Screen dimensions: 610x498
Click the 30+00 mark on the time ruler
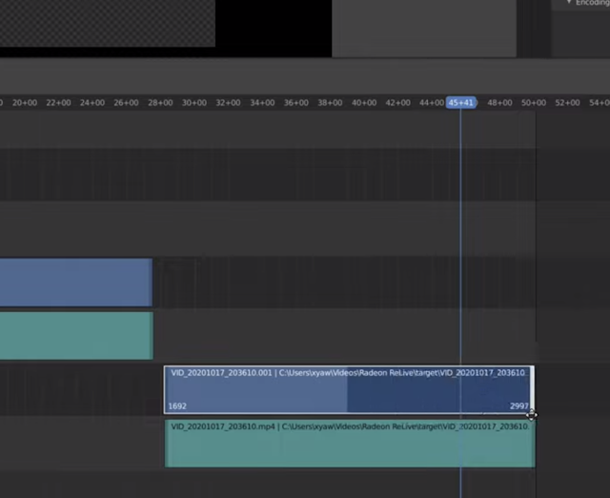click(194, 103)
